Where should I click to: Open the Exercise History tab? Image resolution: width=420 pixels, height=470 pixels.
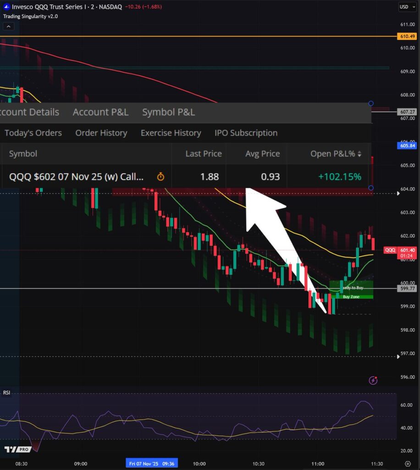point(171,133)
